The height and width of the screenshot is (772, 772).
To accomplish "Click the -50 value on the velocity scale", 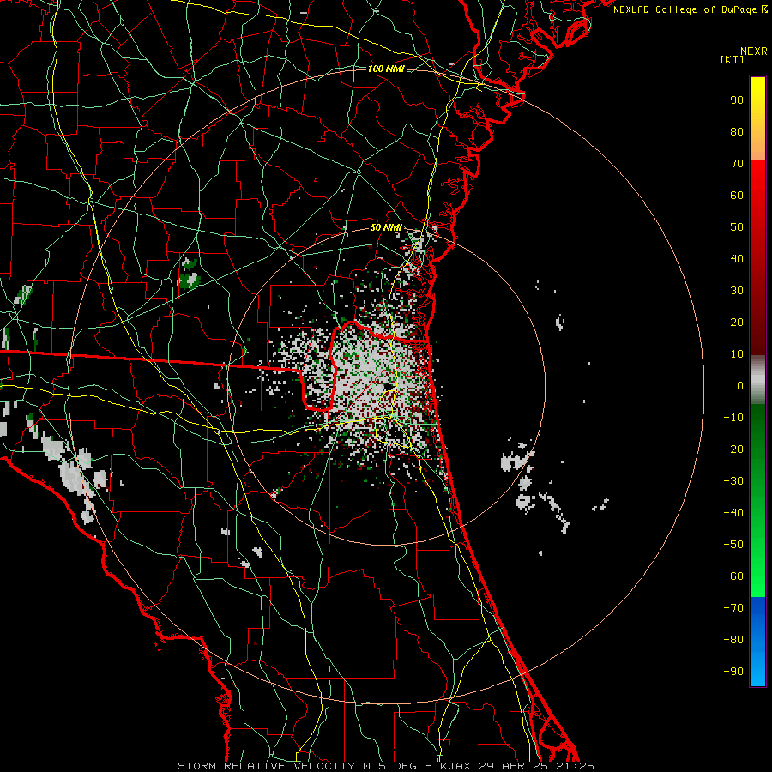I will [733, 545].
